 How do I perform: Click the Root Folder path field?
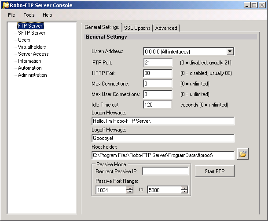click(163, 155)
